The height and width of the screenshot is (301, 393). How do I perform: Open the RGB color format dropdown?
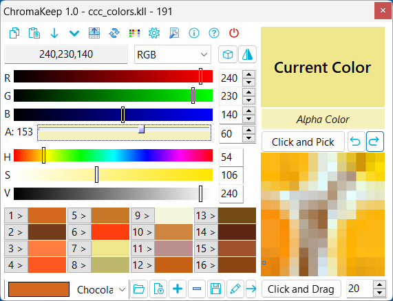[x=173, y=54]
